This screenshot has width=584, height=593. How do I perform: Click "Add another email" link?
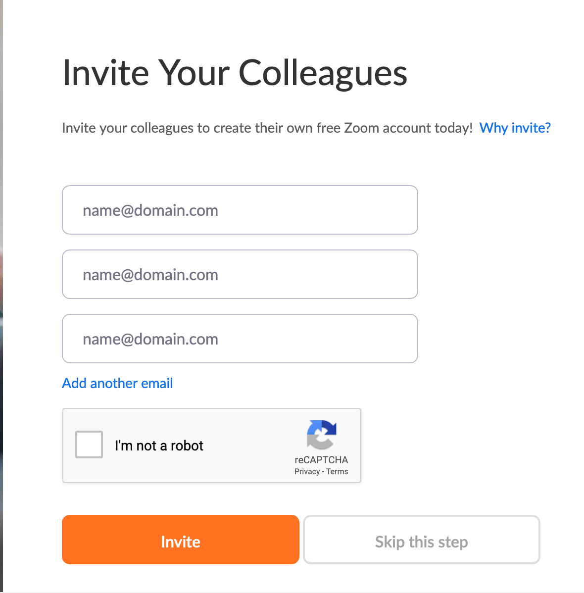pos(117,383)
